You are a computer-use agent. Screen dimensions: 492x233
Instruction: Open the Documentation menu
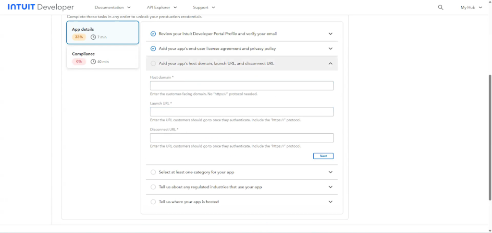[x=112, y=8]
